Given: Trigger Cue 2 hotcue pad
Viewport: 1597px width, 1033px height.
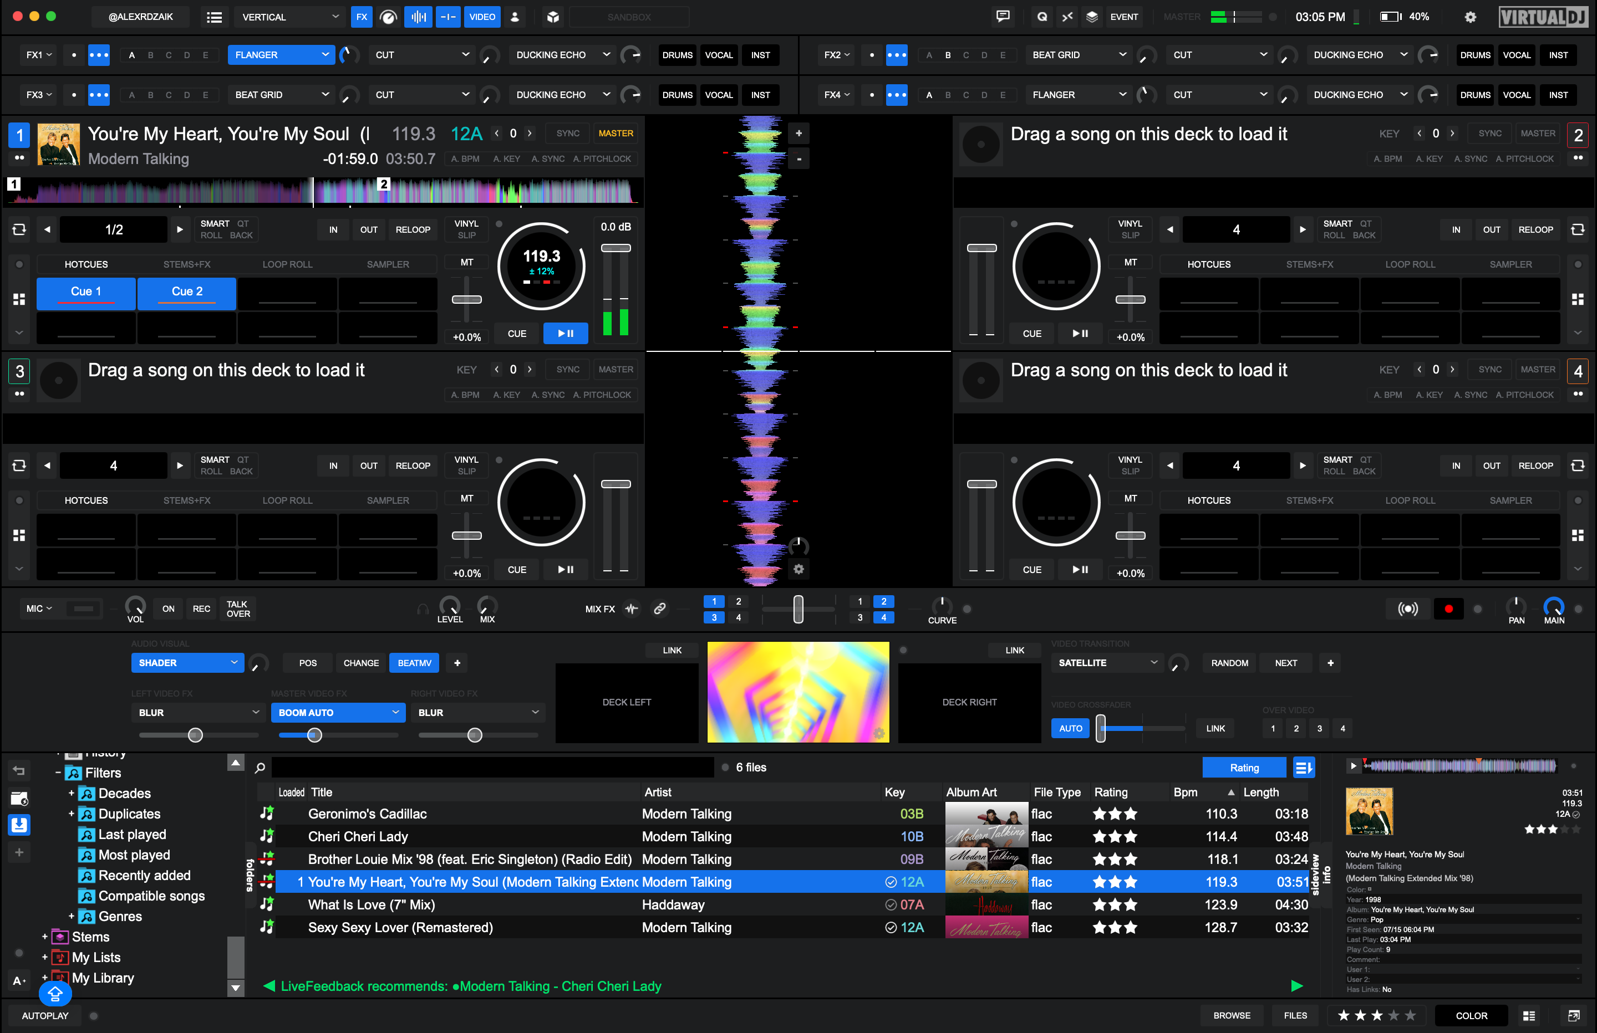Looking at the screenshot, I should click(186, 294).
